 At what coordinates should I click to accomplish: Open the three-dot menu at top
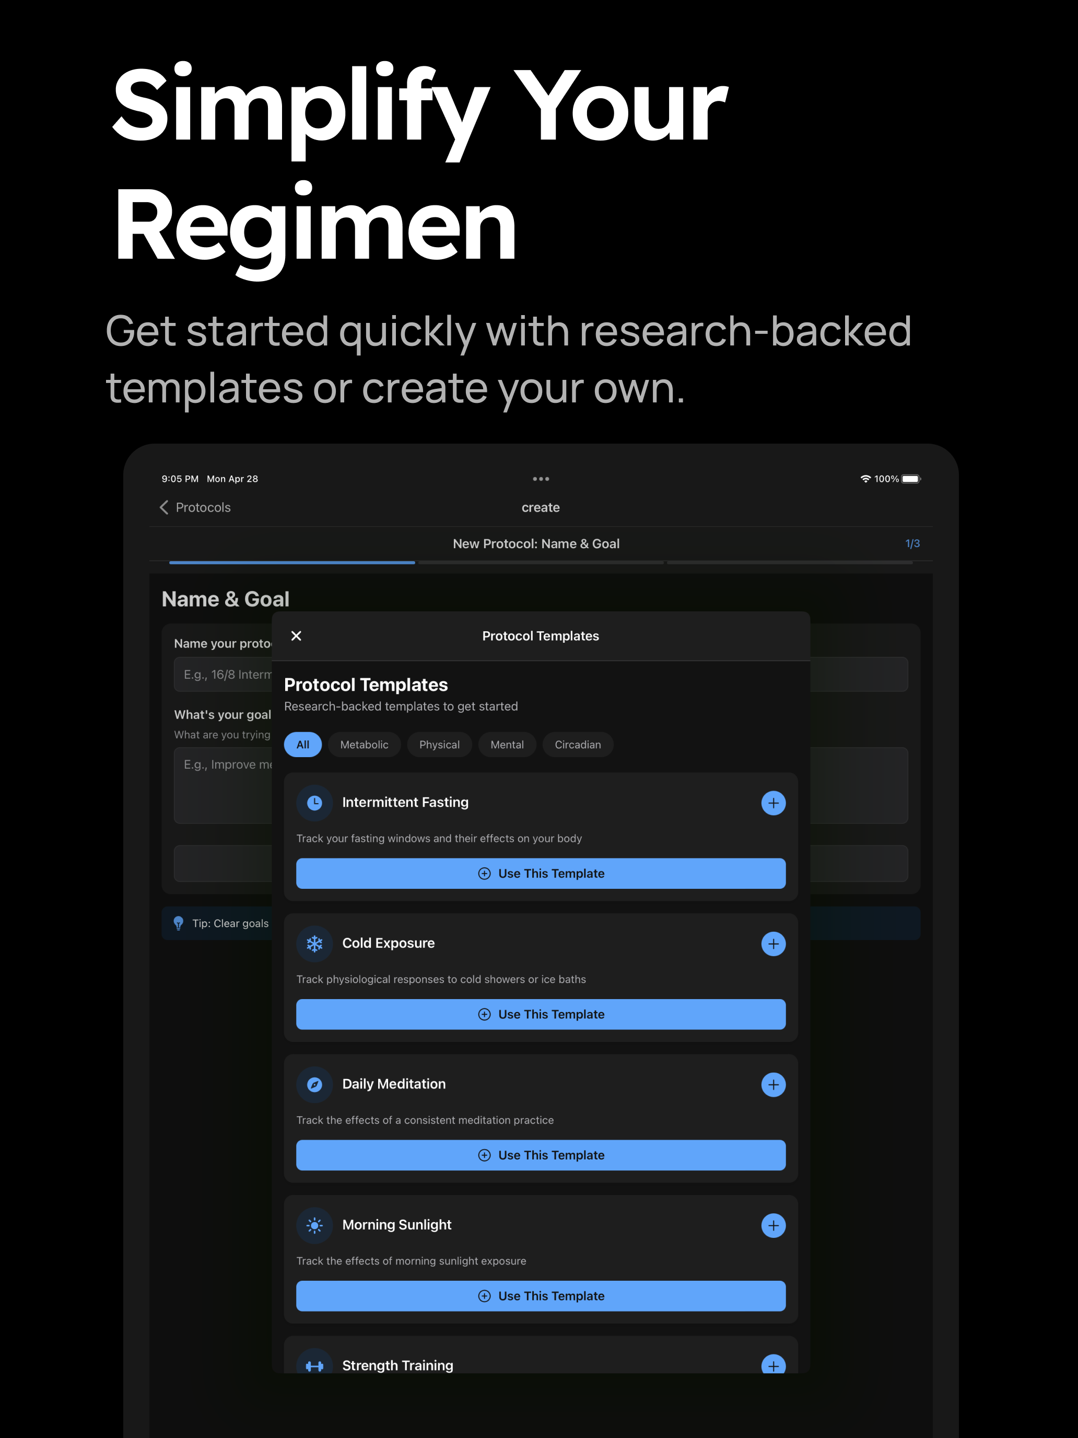click(541, 479)
